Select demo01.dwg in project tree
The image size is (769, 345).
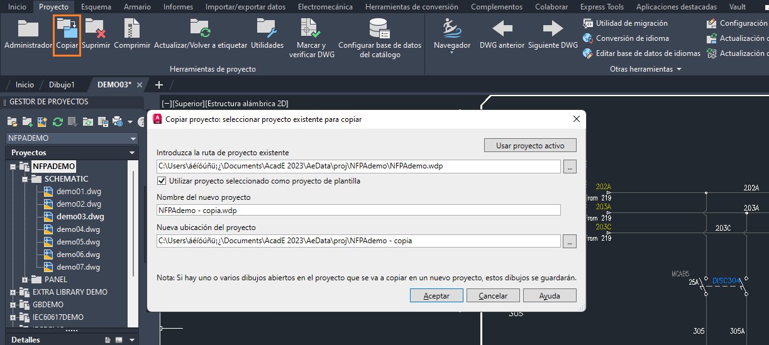(x=79, y=192)
